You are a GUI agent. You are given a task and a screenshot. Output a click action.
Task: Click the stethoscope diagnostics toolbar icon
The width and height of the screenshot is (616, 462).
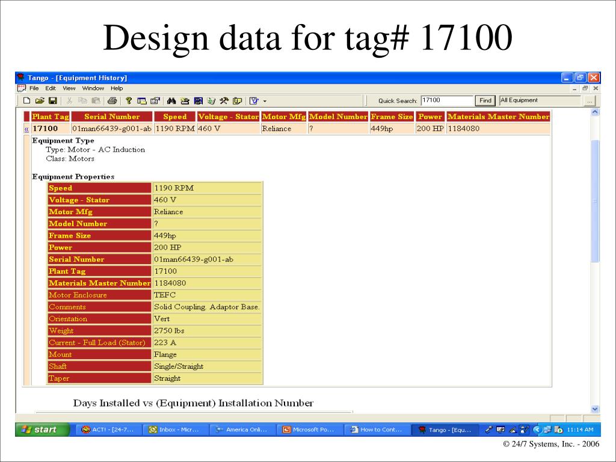pyautogui.click(x=254, y=100)
